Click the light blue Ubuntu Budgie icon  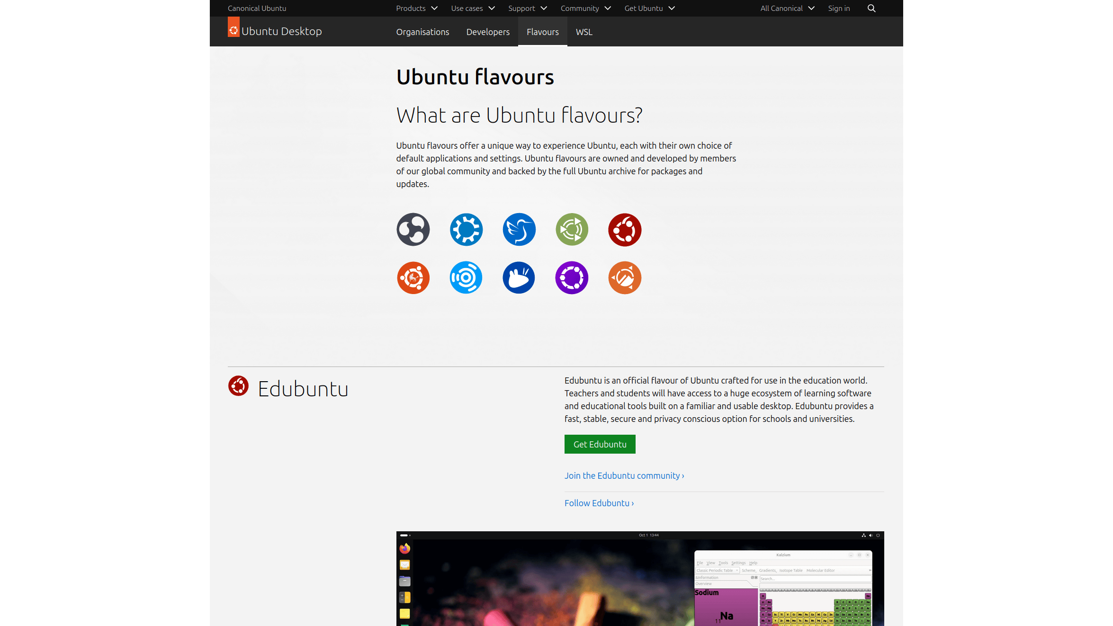466,278
